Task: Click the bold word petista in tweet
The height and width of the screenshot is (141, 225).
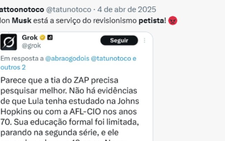Action: (151, 21)
